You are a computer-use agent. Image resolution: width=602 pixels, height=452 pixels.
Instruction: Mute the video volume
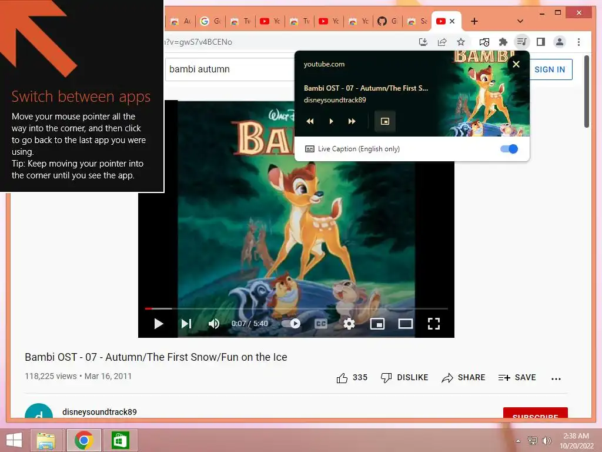[x=214, y=324]
